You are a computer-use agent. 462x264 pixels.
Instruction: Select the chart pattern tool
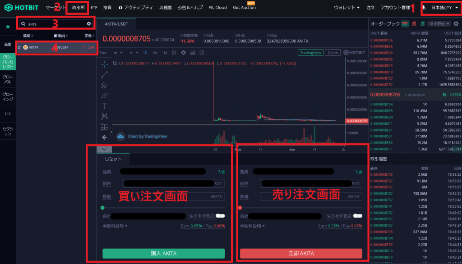point(104,116)
